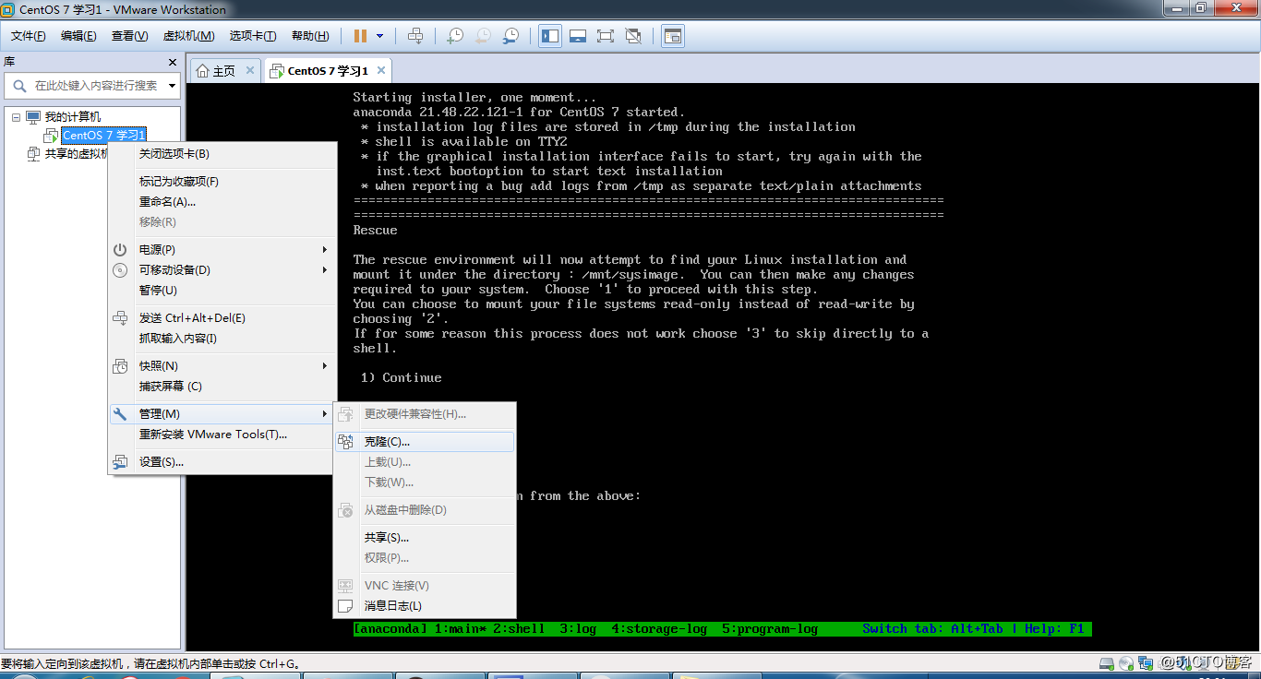Open the 编辑(E) menu
1261x679 pixels.
tap(78, 36)
